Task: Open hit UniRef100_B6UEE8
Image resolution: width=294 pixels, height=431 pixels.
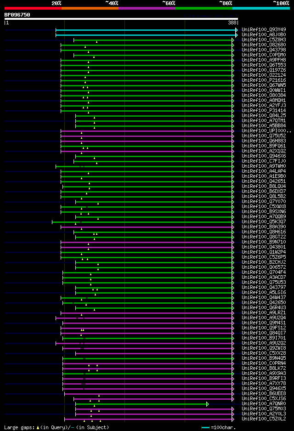Action: 264,393
